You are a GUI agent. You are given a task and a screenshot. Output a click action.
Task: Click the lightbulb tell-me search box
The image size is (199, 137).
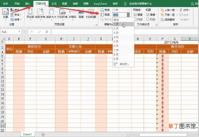coord(138,4)
